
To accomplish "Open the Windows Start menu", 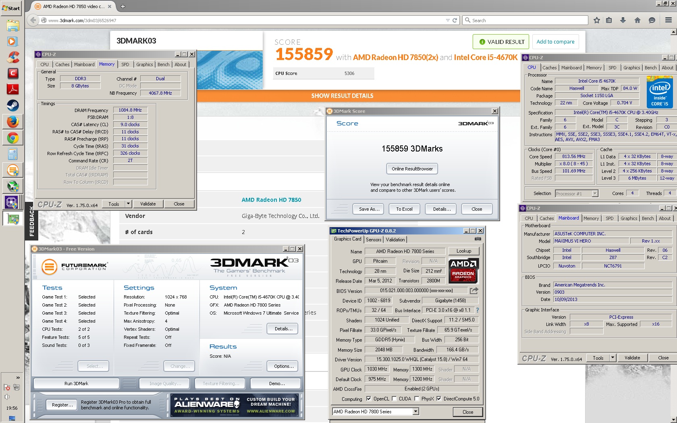I will [11, 8].
